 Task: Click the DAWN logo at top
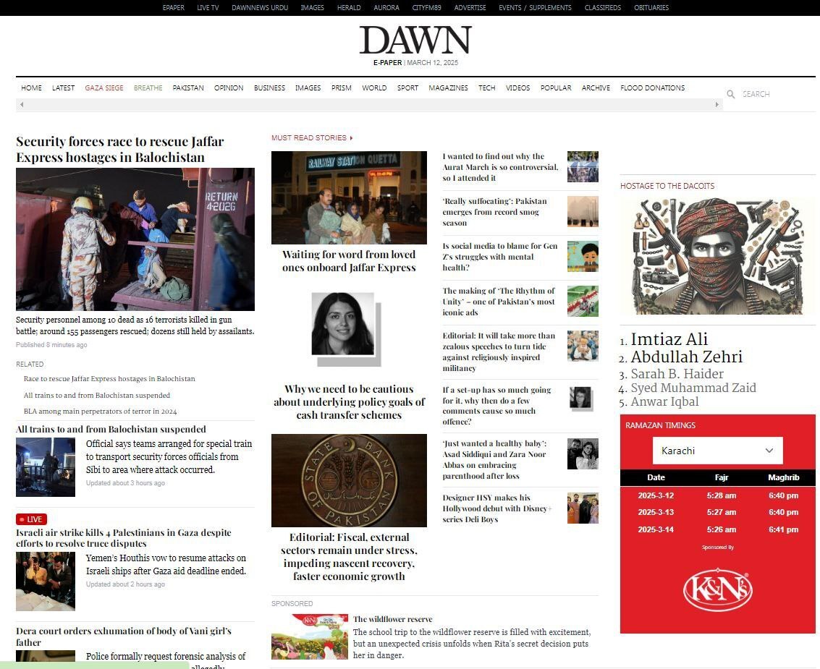tap(415, 41)
